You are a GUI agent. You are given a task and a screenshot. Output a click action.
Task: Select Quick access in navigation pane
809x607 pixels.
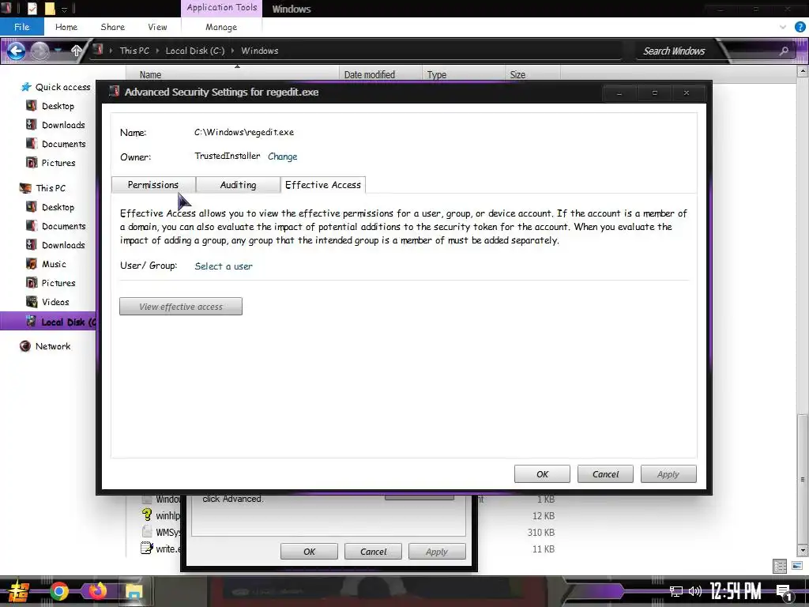(62, 87)
